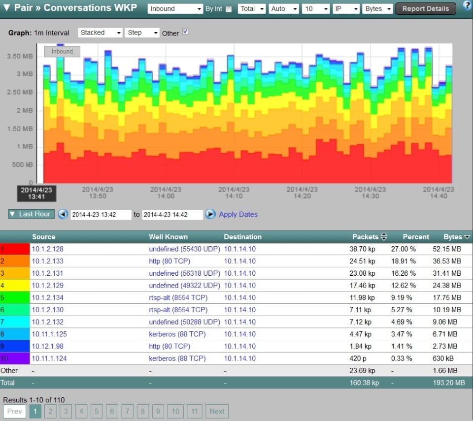473x421 pixels.
Task: Click the orange swatch for row 2
Action: (x=15, y=261)
